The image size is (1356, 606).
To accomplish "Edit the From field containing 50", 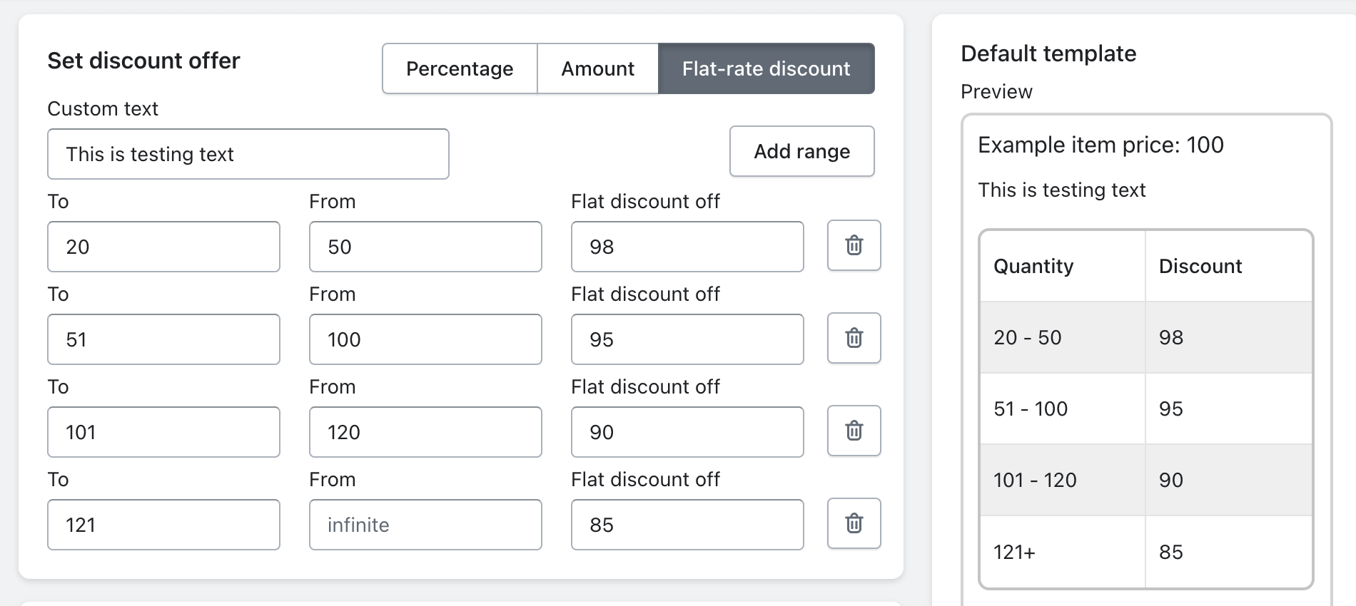I will coord(425,247).
